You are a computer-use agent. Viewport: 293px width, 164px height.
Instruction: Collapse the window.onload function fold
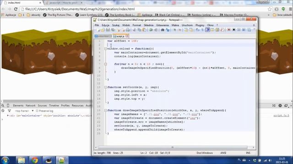click(106, 49)
